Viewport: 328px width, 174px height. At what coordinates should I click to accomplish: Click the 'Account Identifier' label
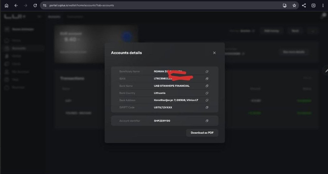(130, 121)
